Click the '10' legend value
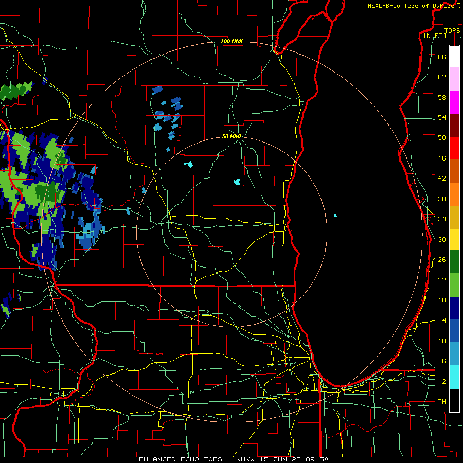The image size is (463, 463). click(442, 341)
